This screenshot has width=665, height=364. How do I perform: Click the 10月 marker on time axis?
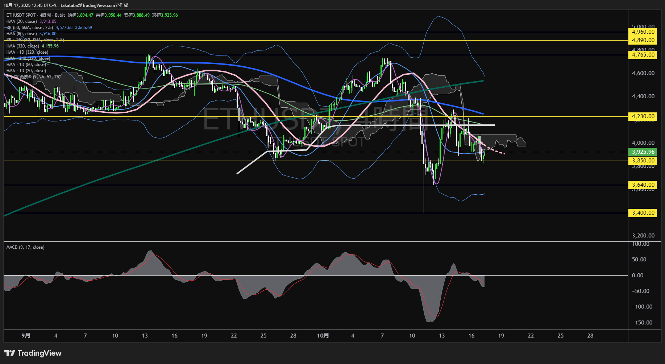click(x=323, y=336)
